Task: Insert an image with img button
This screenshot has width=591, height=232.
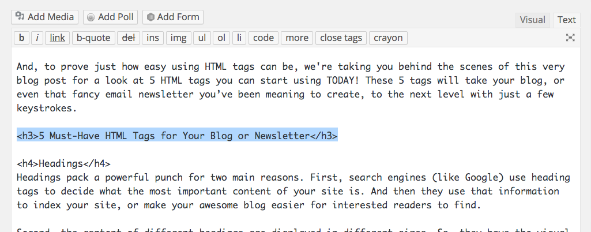Action: click(x=178, y=38)
